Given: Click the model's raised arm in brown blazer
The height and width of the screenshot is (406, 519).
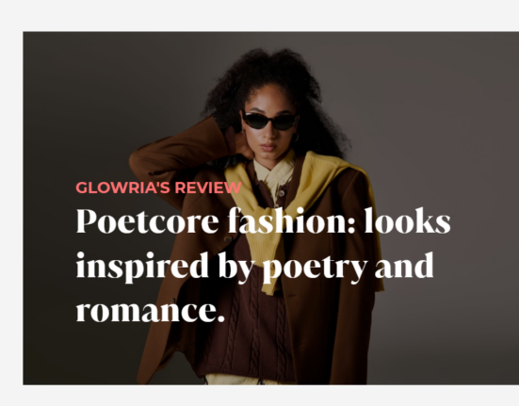Looking at the screenshot, I should [179, 149].
